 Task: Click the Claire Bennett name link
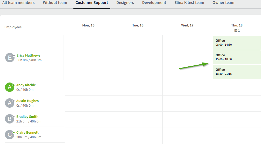coord(27,133)
